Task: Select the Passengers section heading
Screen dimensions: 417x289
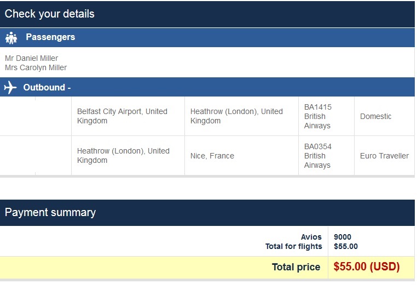Action: point(50,37)
